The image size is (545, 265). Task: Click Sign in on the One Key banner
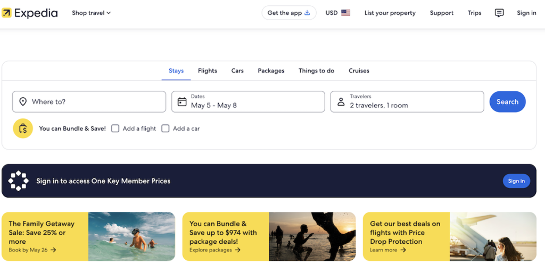coord(516,181)
